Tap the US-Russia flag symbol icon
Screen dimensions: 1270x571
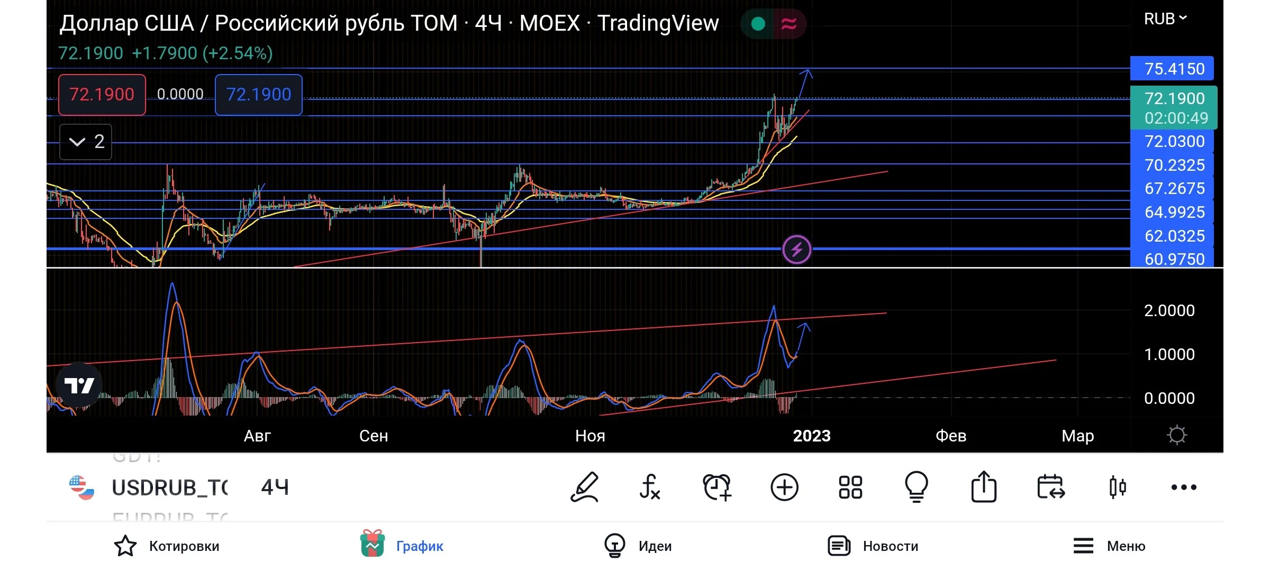[81, 487]
